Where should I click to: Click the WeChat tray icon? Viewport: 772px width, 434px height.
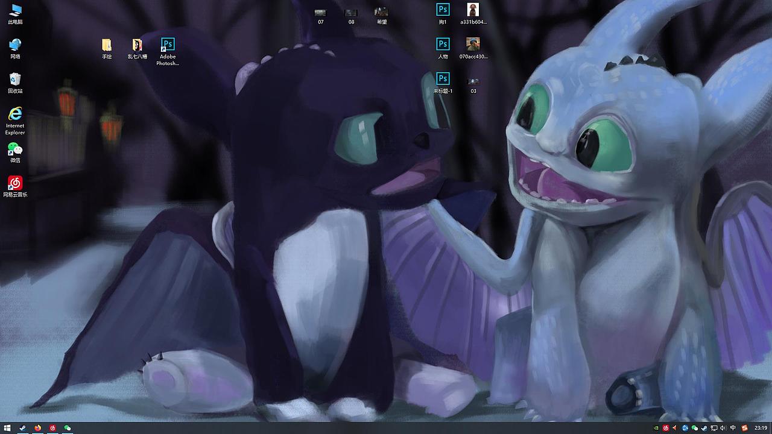pos(695,428)
